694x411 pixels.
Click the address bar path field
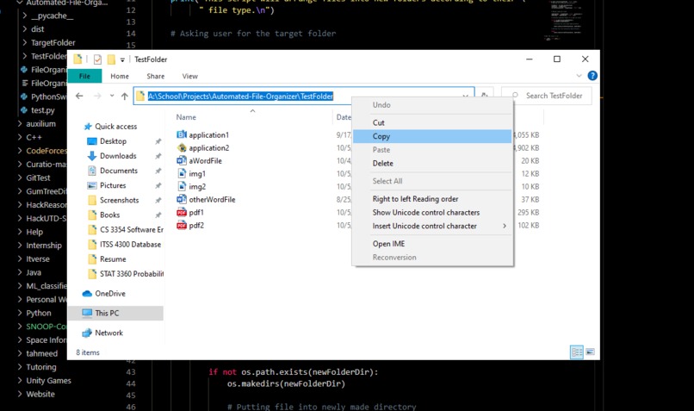pyautogui.click(x=304, y=97)
